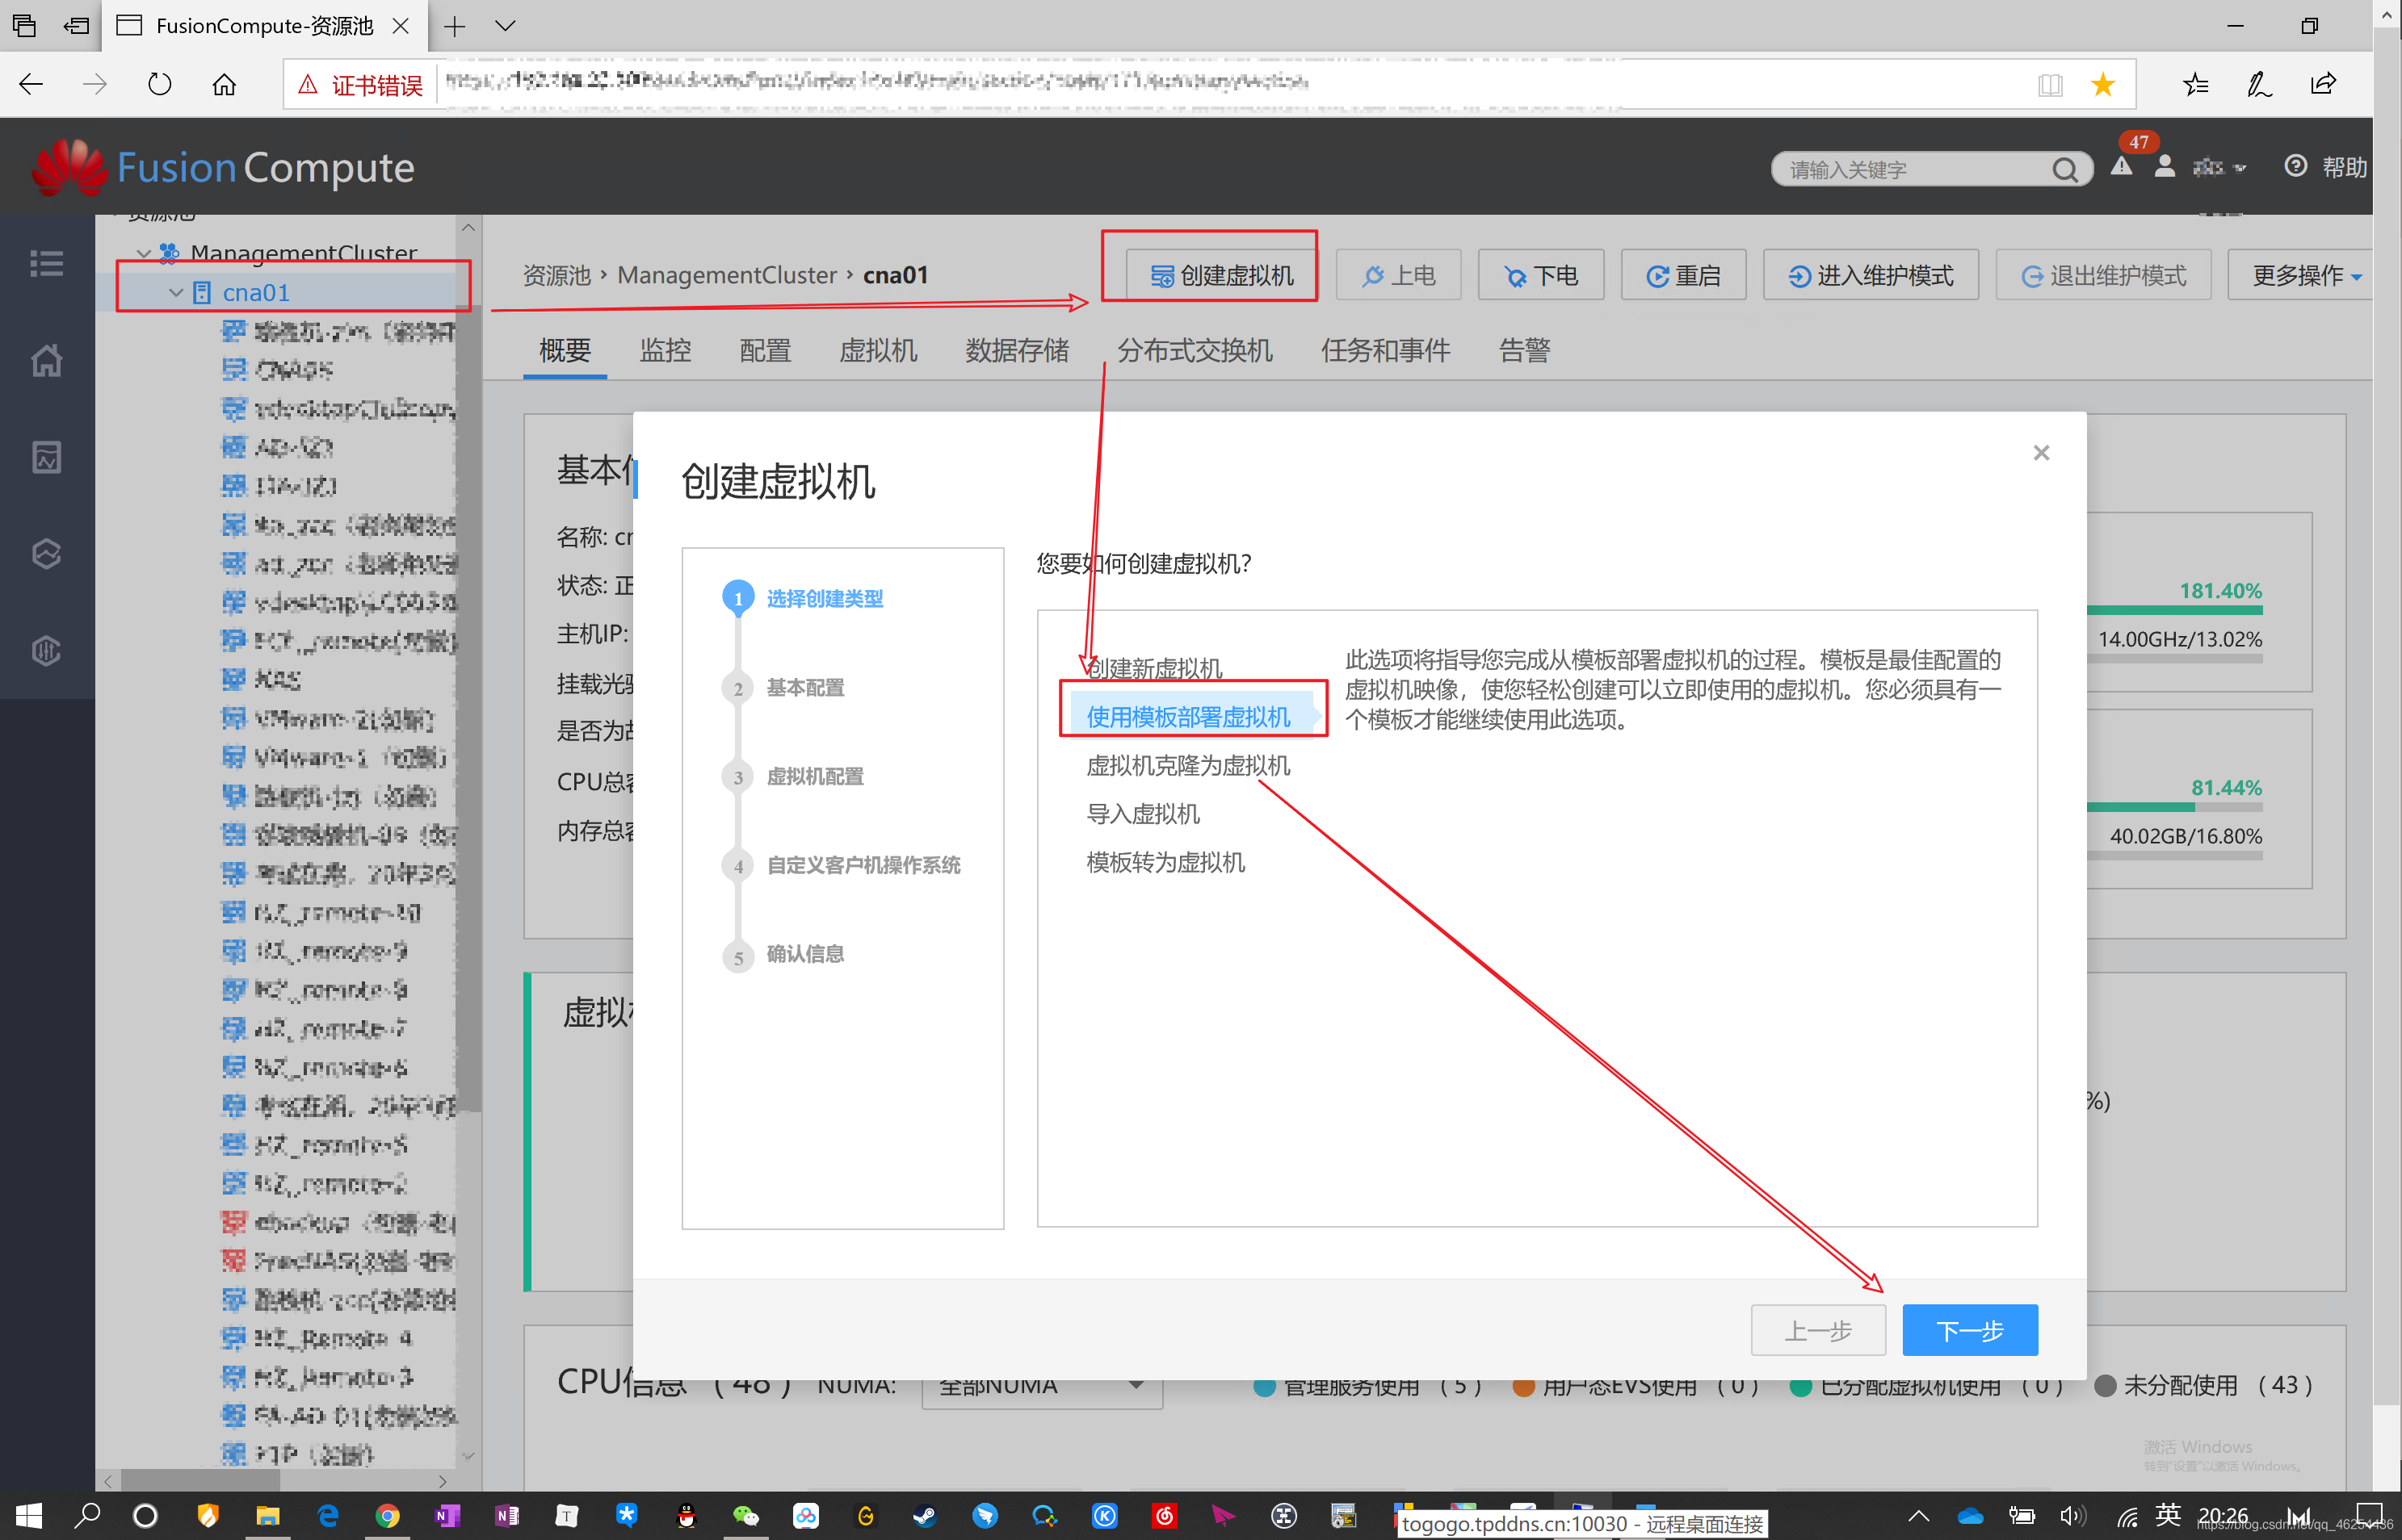Open the list menu icon in left sidebar
Viewport: 2402px width, 1540px height.
(x=47, y=263)
